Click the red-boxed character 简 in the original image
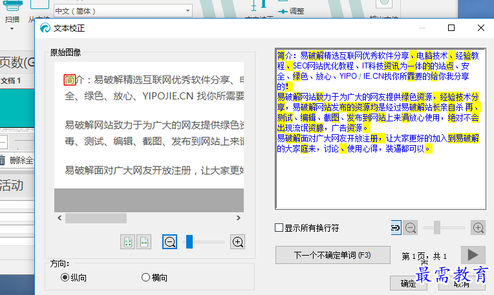 click(x=70, y=80)
